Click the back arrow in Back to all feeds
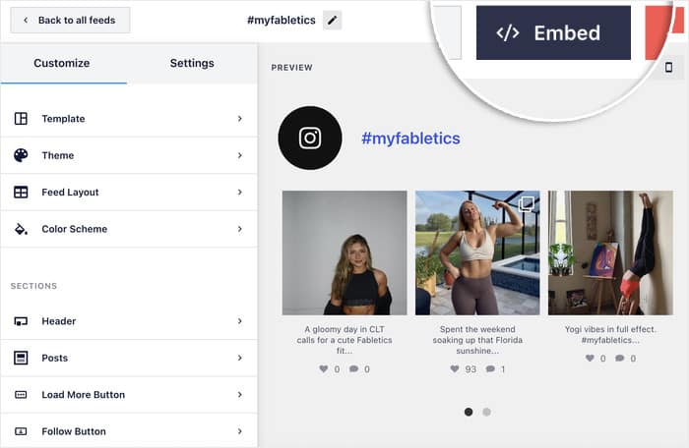The width and height of the screenshot is (689, 448). click(x=26, y=21)
